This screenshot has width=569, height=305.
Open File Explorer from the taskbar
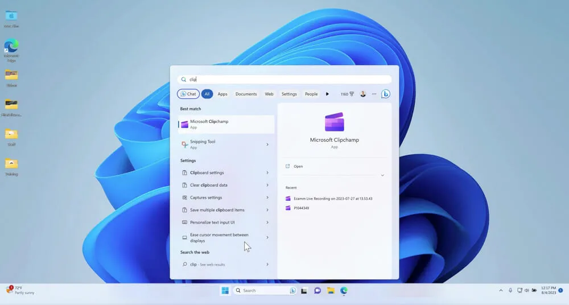point(331,291)
